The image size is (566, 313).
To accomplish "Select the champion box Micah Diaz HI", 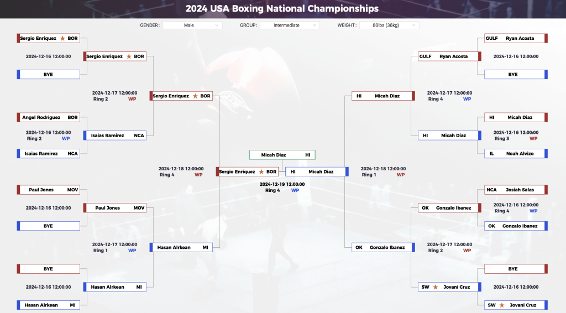I will pos(282,155).
